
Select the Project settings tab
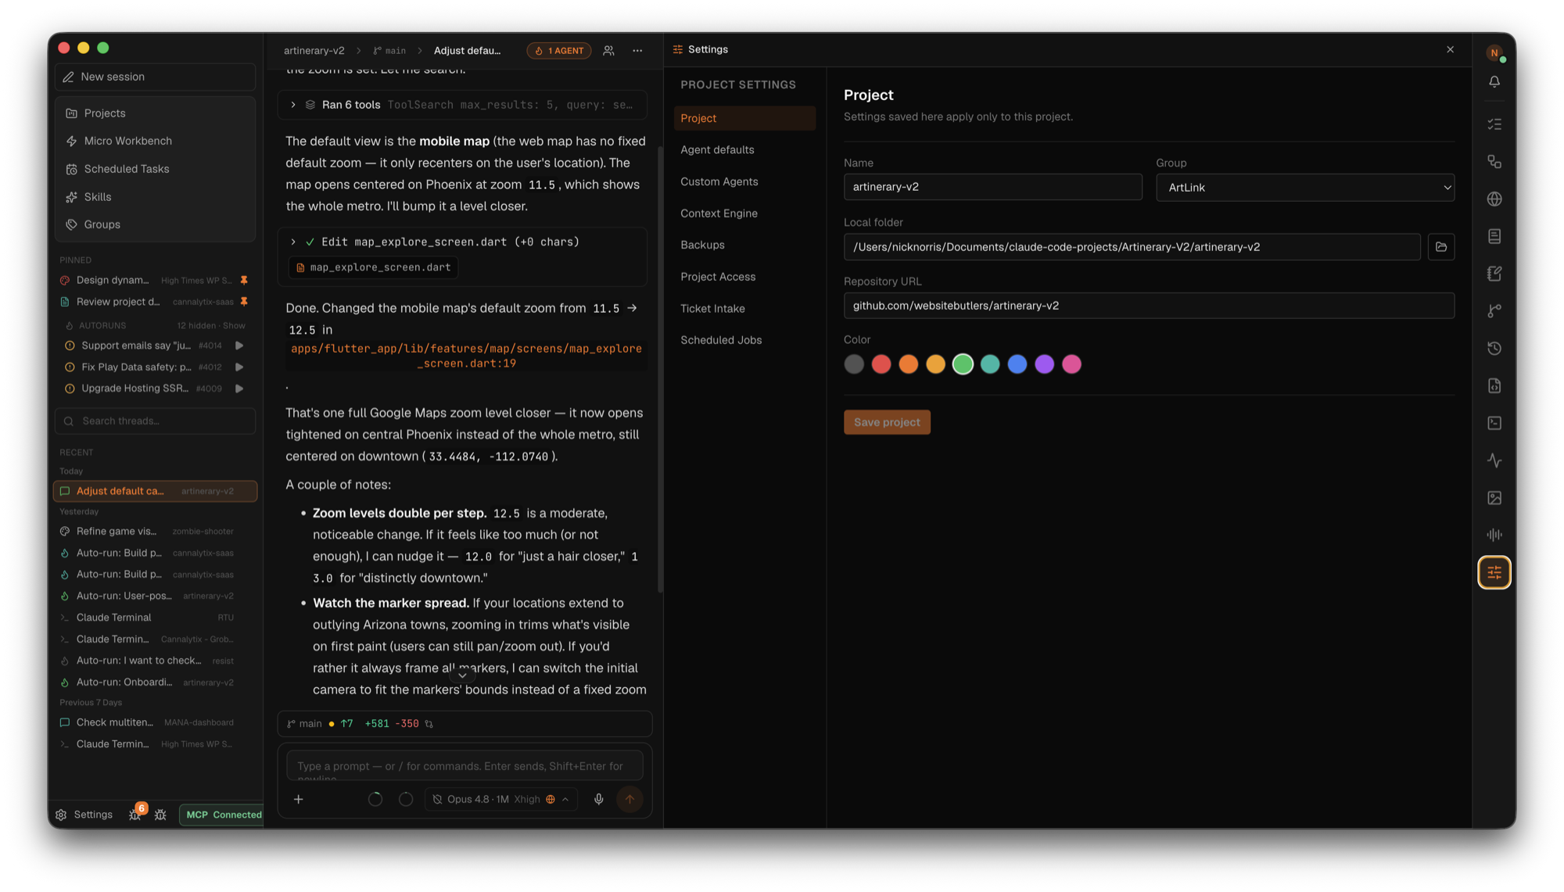pyautogui.click(x=744, y=118)
